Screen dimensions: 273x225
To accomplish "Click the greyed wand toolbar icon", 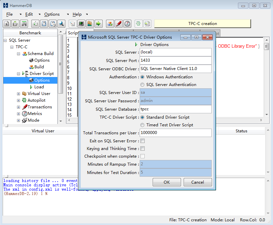I will 72,24.
